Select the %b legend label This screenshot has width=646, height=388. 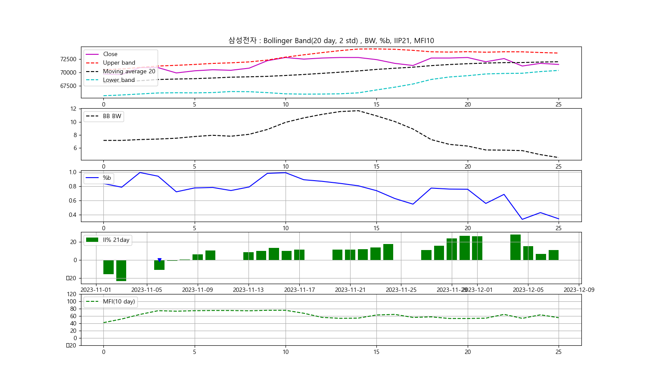click(107, 178)
